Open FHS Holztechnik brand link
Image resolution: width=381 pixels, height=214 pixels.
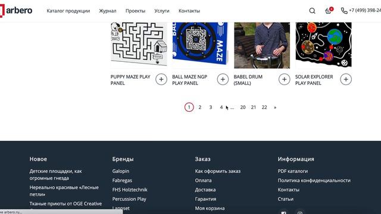pos(130,190)
